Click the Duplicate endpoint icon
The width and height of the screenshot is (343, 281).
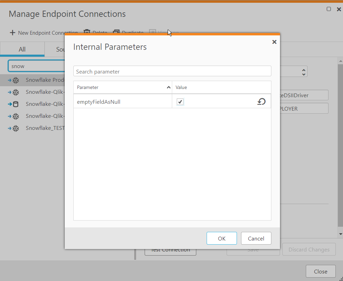tap(116, 32)
